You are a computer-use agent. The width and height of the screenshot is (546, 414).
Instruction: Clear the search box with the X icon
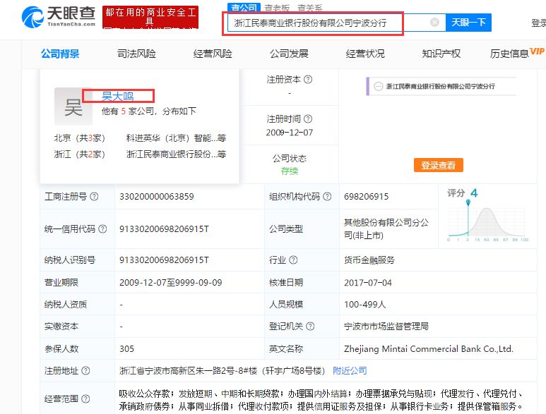(x=434, y=23)
